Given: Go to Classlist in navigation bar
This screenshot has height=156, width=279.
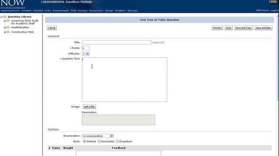Looking at the screenshot, I should pos(38,10).
